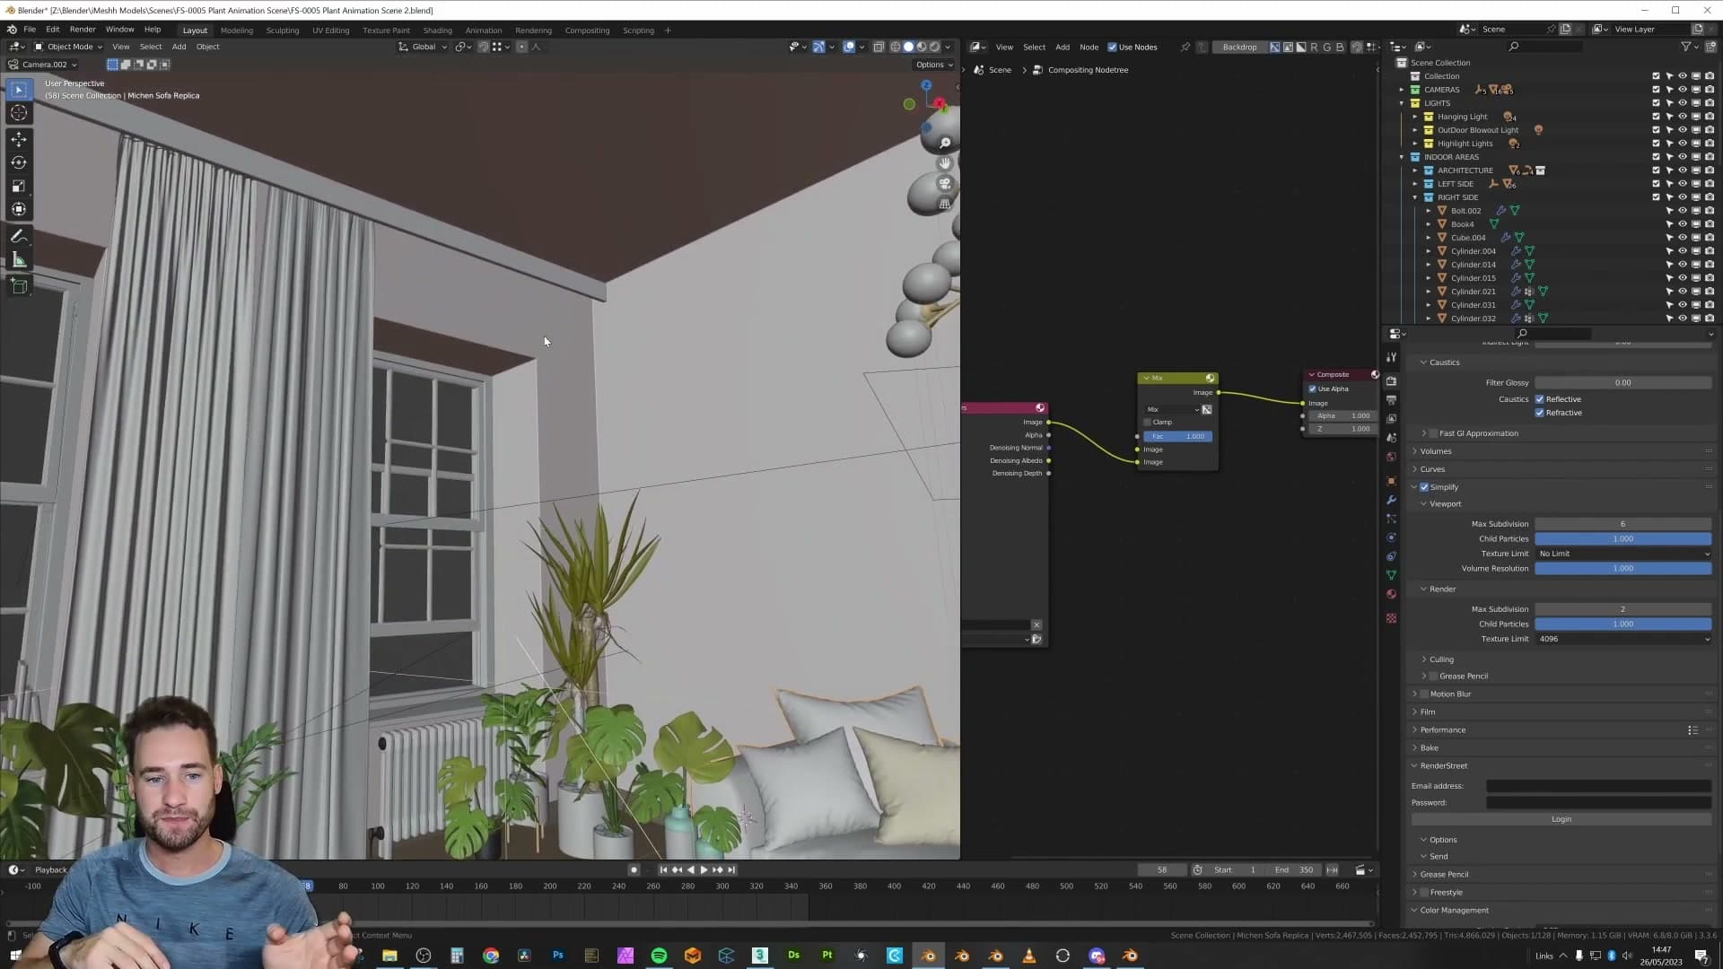Toggle the Backdrop button in node editor
This screenshot has height=969, width=1723.
tap(1239, 48)
